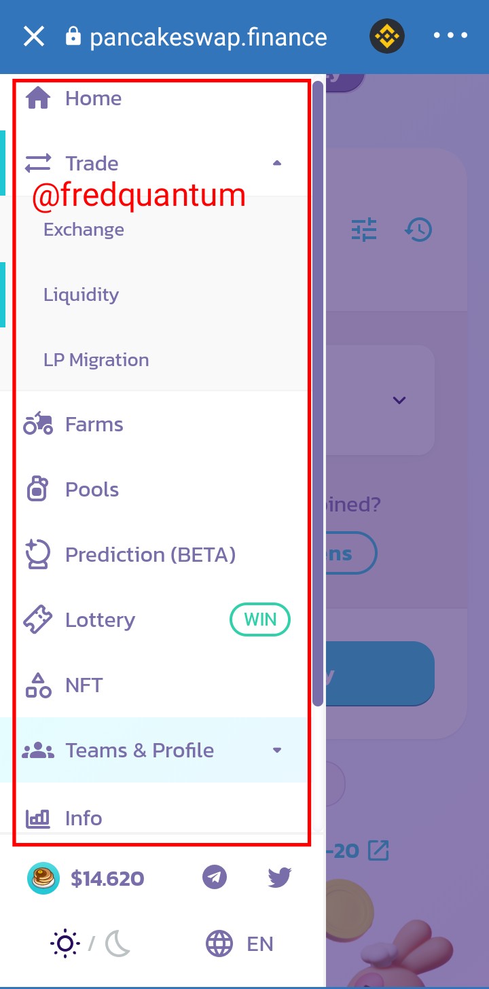This screenshot has height=989, width=489.
Task: Open the Telegram icon link
Action: (x=215, y=877)
